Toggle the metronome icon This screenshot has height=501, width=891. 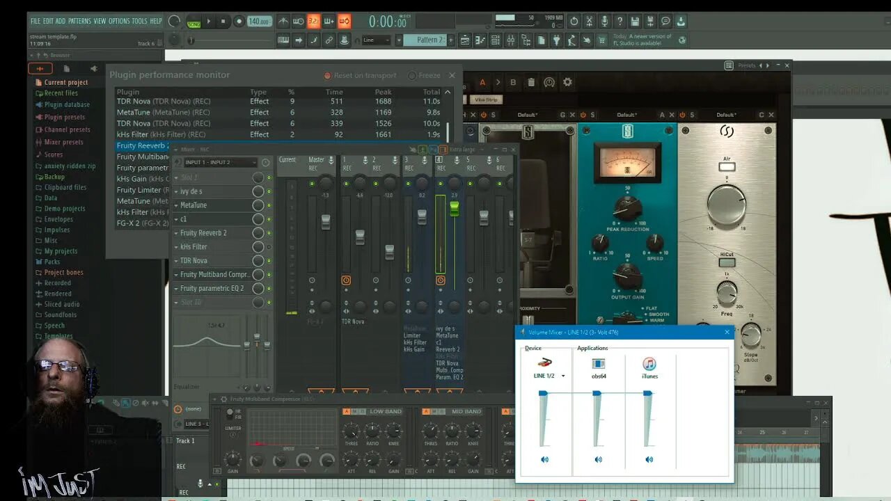coord(283,22)
